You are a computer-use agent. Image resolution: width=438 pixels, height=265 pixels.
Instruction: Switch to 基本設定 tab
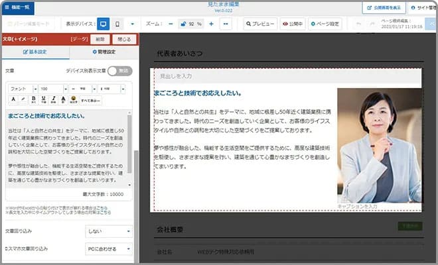click(35, 52)
